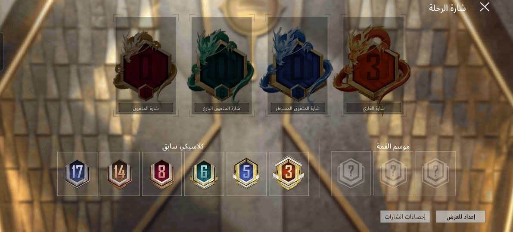Select the middle locked peak season slot
The width and height of the screenshot is (513, 232).
pyautogui.click(x=393, y=173)
